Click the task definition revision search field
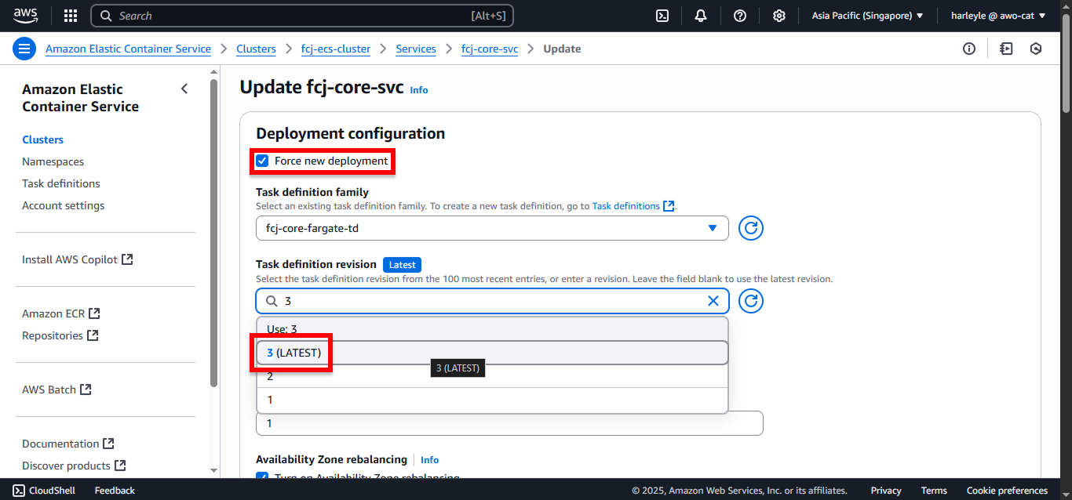 [492, 301]
